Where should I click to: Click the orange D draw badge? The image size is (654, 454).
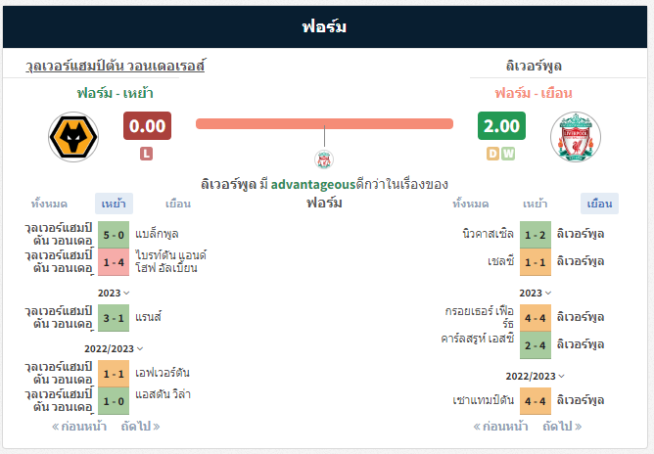click(492, 154)
